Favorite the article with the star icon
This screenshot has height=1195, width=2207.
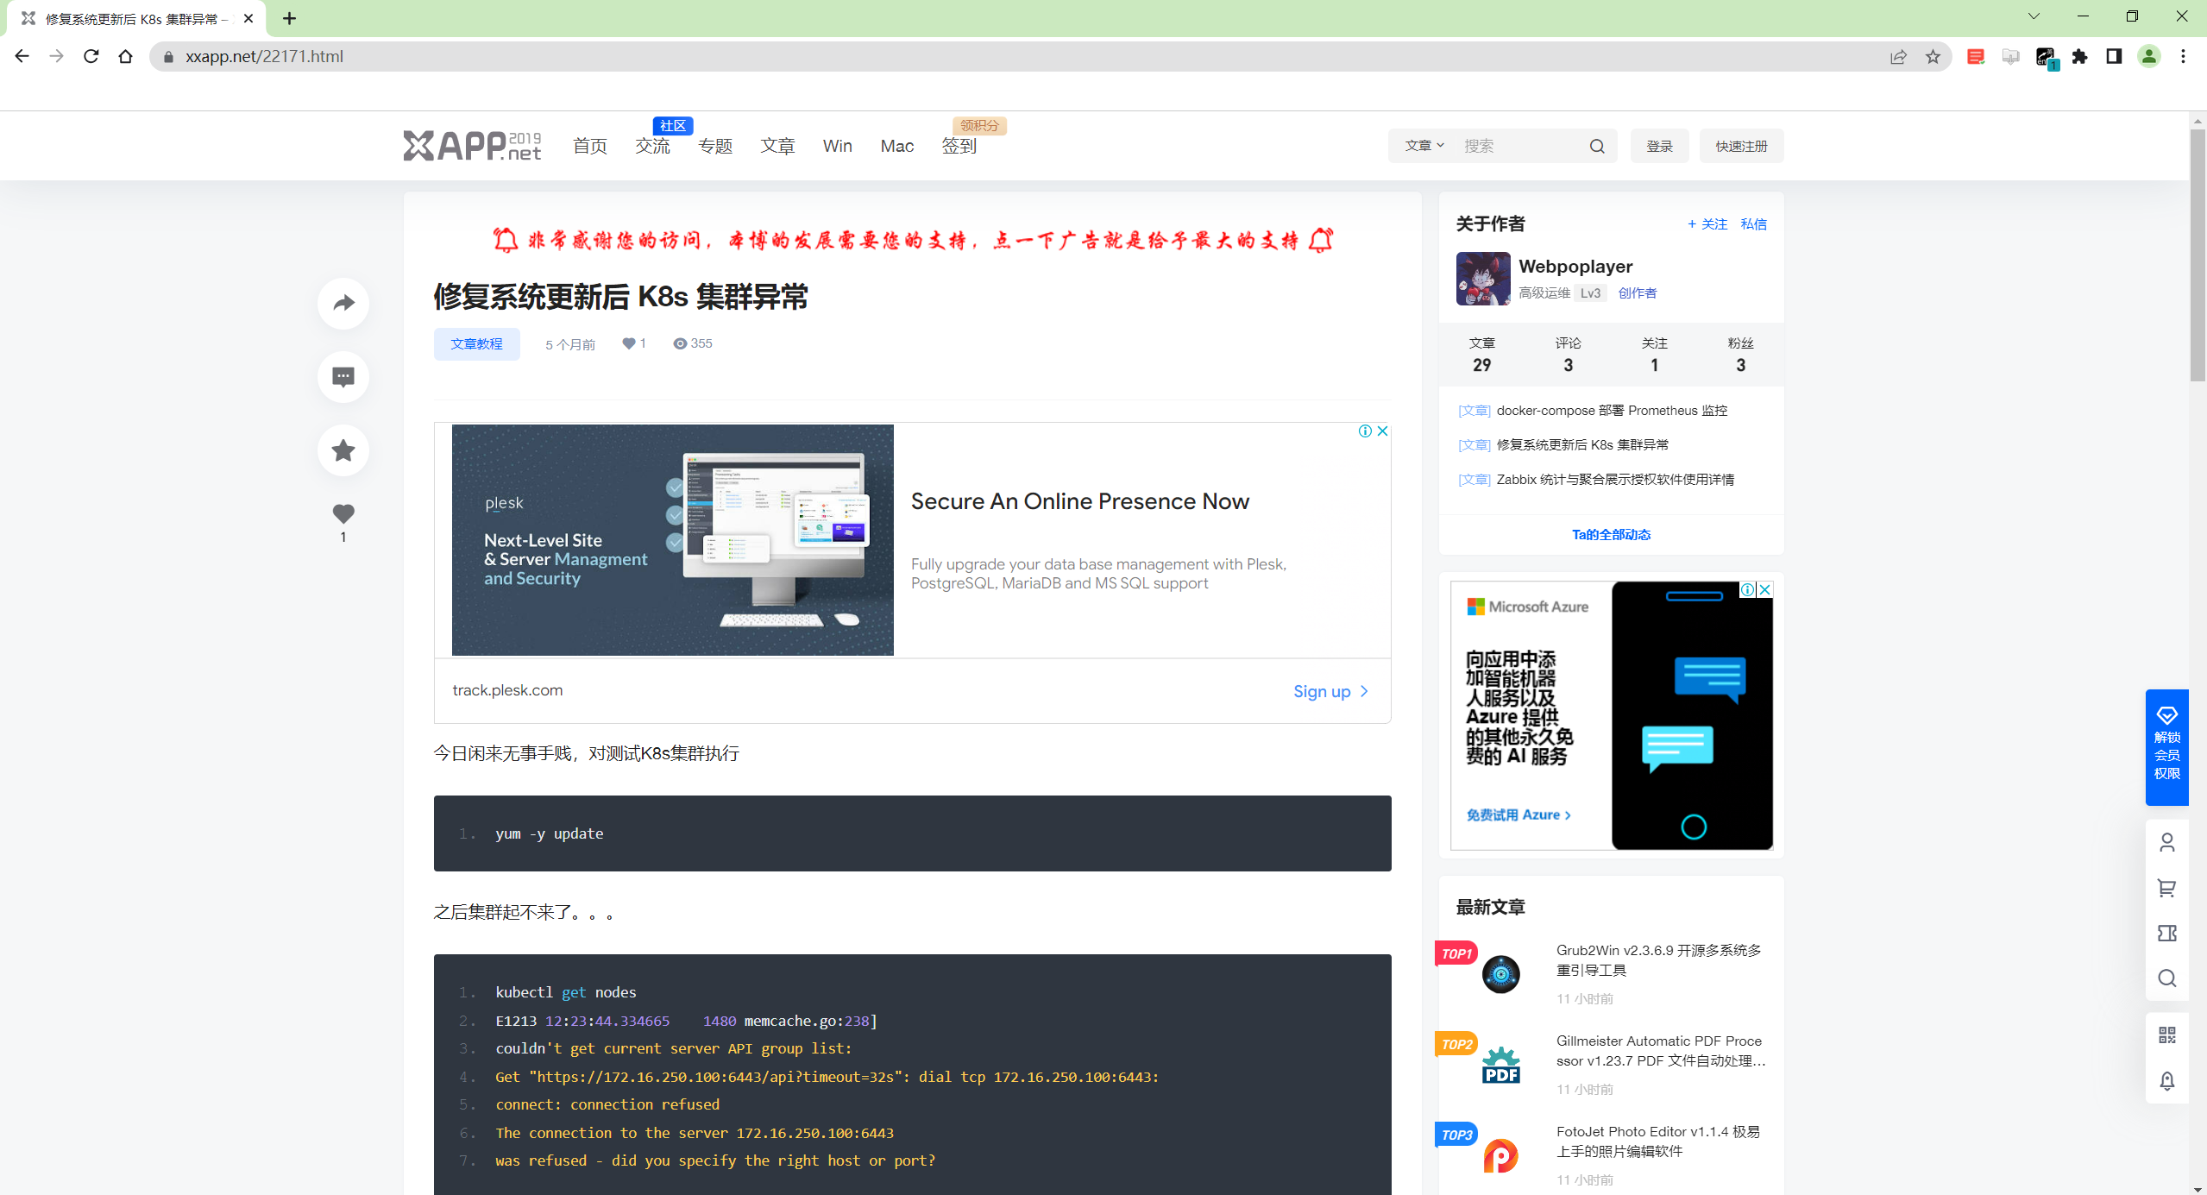click(x=343, y=450)
